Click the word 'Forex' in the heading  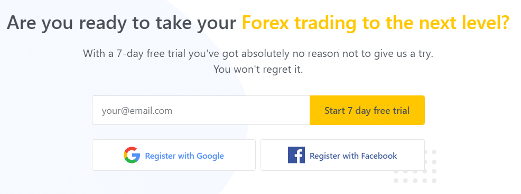265,23
